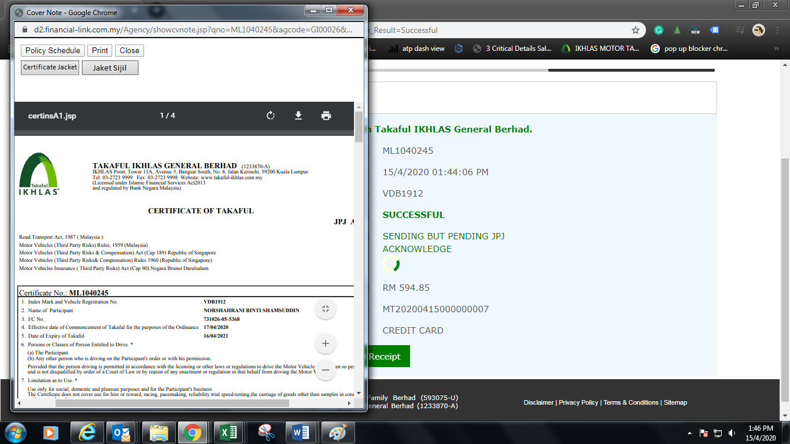Click the blue tag extension icon
The image size is (790, 444).
pyautogui.click(x=715, y=30)
